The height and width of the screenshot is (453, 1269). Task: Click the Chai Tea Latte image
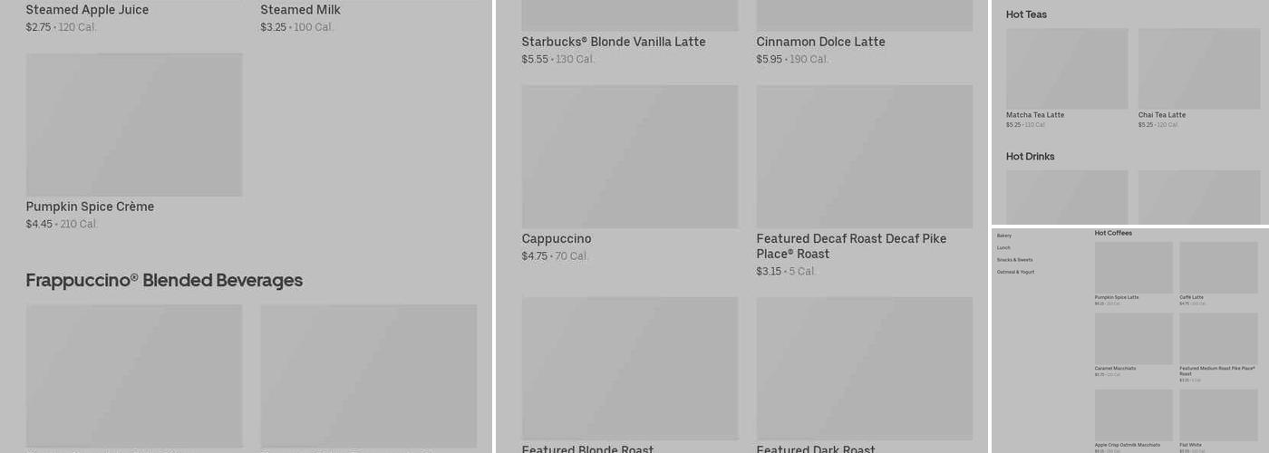1199,68
